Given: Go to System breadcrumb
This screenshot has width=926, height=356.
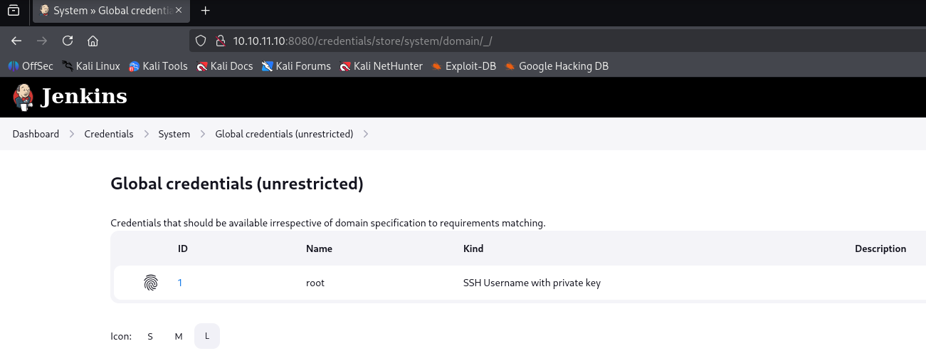Looking at the screenshot, I should point(174,134).
